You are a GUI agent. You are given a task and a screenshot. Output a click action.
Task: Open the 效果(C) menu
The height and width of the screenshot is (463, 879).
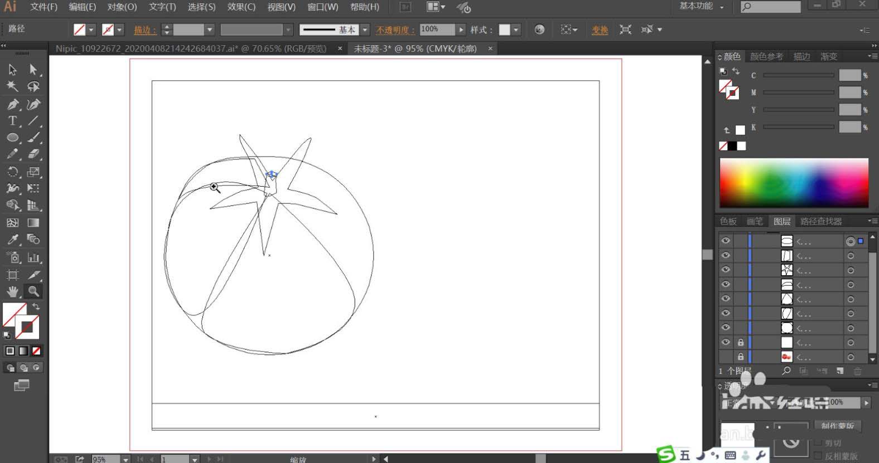(x=241, y=7)
